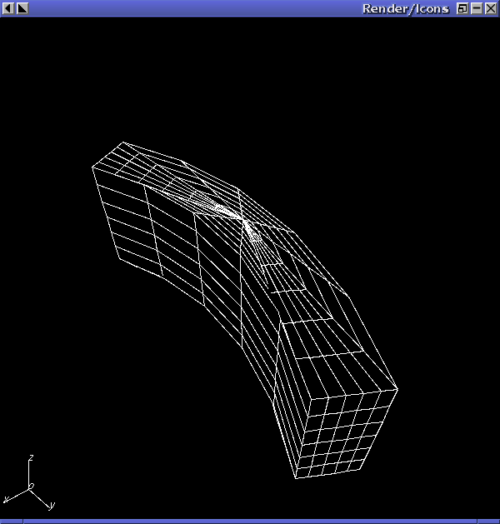The height and width of the screenshot is (524, 500).
Task: Click the bottom-right resize corner of window border
Action: (488, 522)
